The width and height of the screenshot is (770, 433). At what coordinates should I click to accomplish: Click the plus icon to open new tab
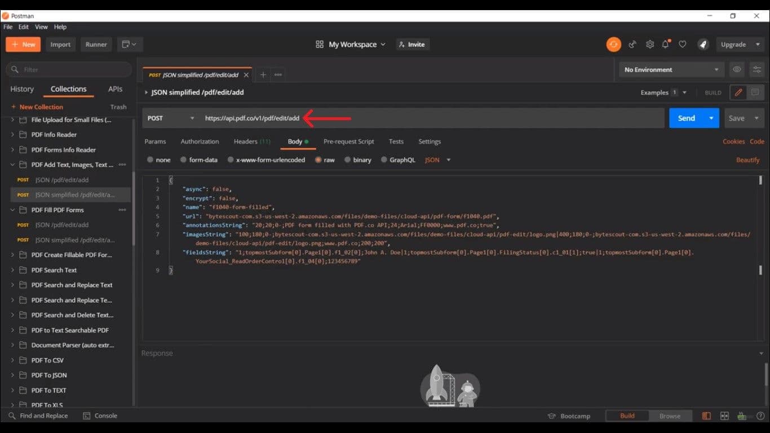[263, 74]
